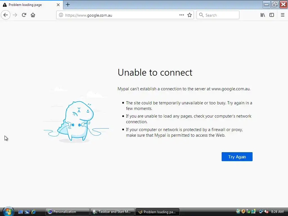Viewport: 288px width, 216px height.
Task: Open a new tab with plus
Action: click(68, 4)
